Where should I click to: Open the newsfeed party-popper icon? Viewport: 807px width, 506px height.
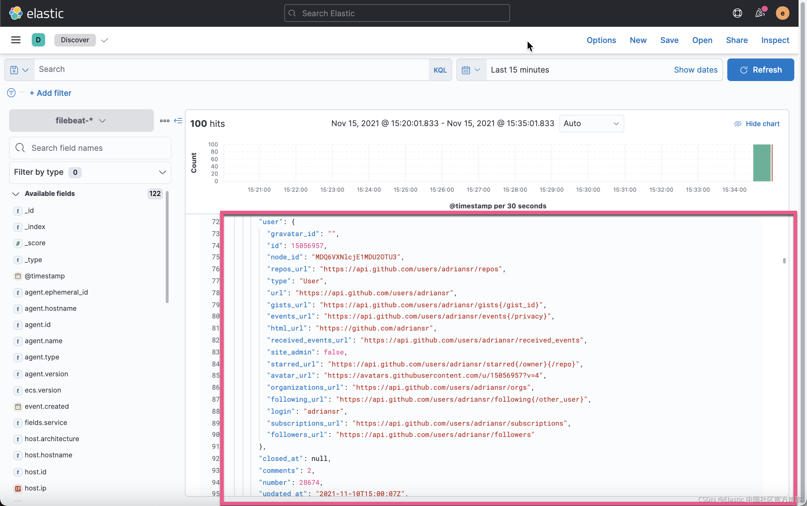coord(760,13)
